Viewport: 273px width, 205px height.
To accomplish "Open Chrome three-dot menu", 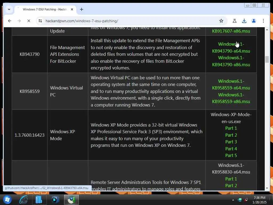I will [x=263, y=21].
